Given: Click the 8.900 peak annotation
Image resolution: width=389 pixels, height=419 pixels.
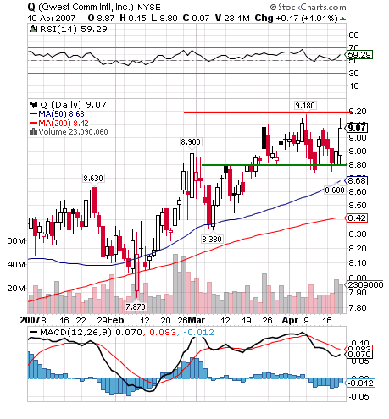Looking at the screenshot, I should (191, 141).
